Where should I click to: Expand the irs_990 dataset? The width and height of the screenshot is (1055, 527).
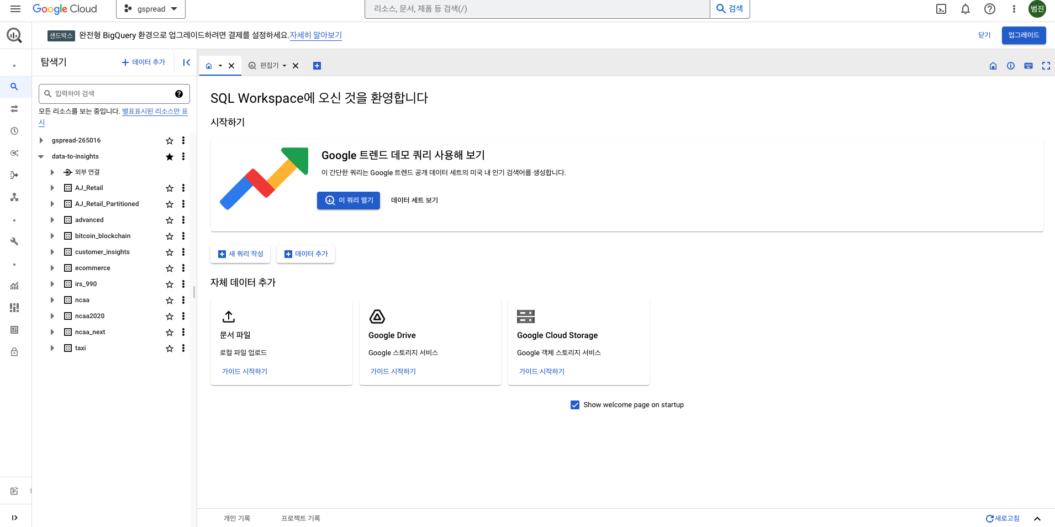(52, 284)
